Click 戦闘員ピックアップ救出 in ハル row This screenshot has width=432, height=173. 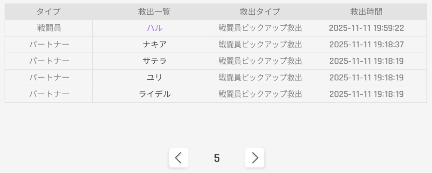260,28
